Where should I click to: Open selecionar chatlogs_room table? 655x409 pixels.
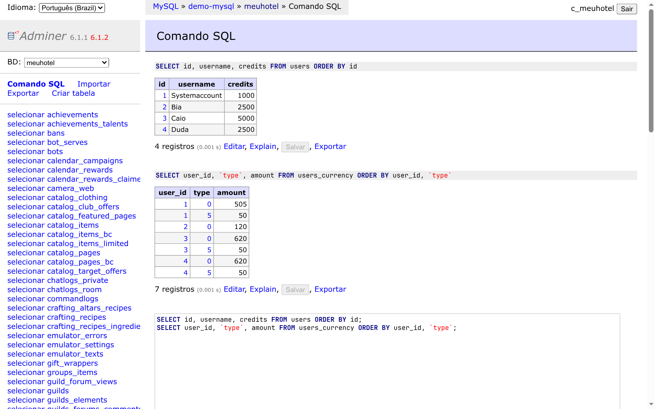[55, 289]
